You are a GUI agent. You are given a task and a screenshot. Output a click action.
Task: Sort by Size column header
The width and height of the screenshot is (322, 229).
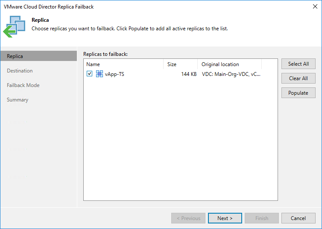tap(180, 64)
